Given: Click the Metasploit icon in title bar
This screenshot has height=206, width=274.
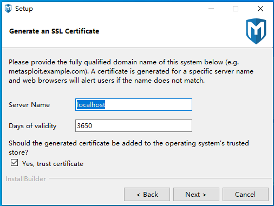Looking at the screenshot, I should click(8, 9).
